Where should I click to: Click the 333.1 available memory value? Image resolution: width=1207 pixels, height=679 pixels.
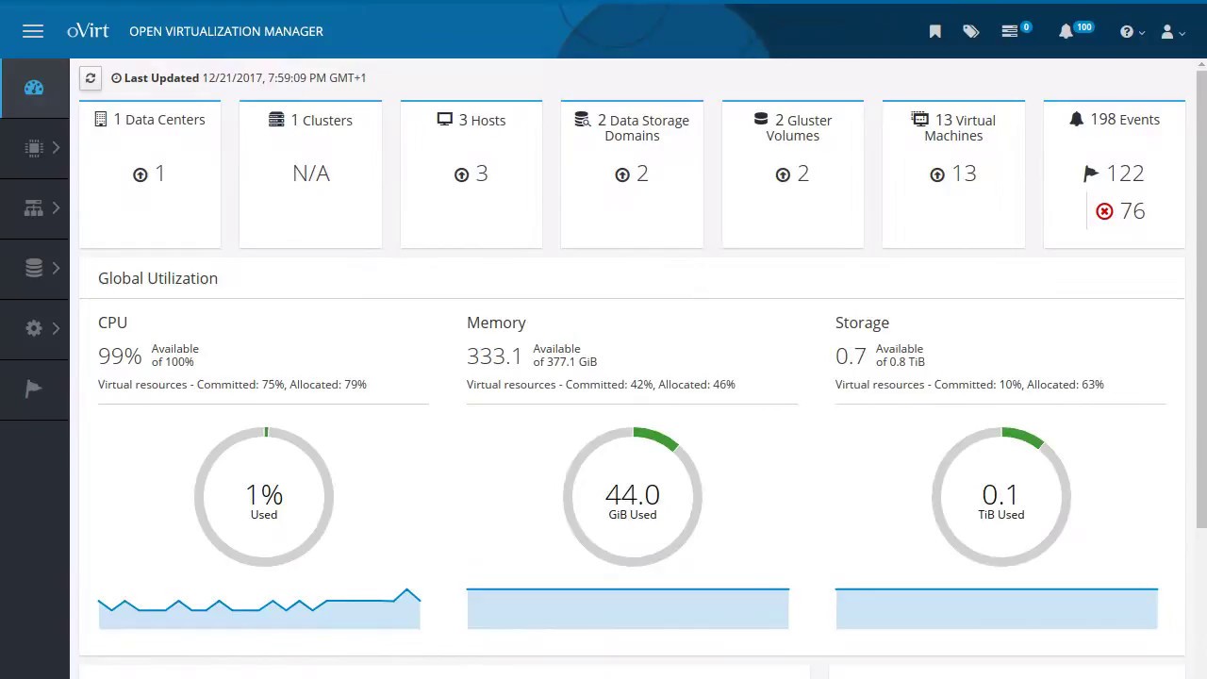[x=494, y=356]
